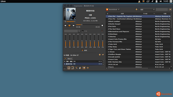Toggle repeat-all playlist mode
This screenshot has height=97, width=173.
(x=72, y=68)
